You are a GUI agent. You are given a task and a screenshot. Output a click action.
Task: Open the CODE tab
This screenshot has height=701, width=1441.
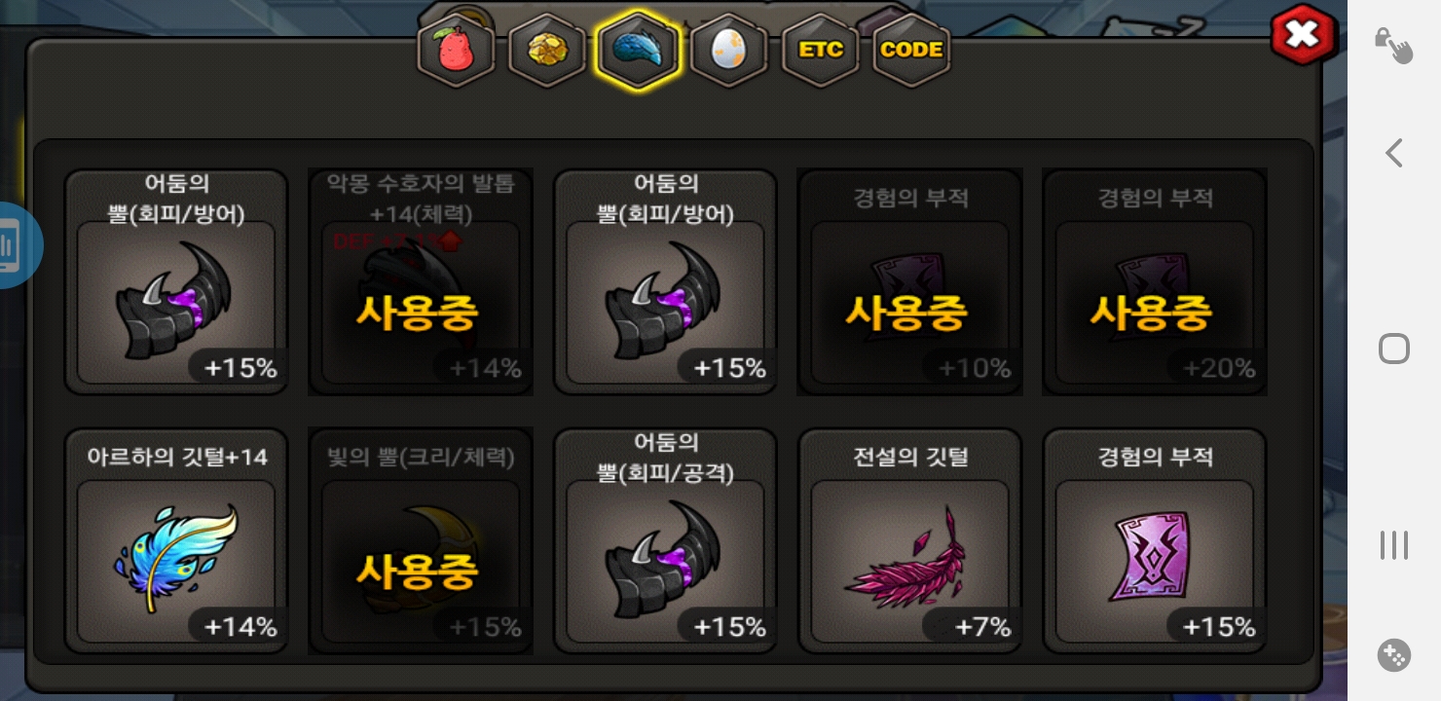tap(911, 51)
